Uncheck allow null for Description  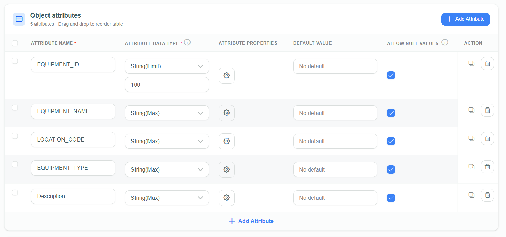(391, 198)
